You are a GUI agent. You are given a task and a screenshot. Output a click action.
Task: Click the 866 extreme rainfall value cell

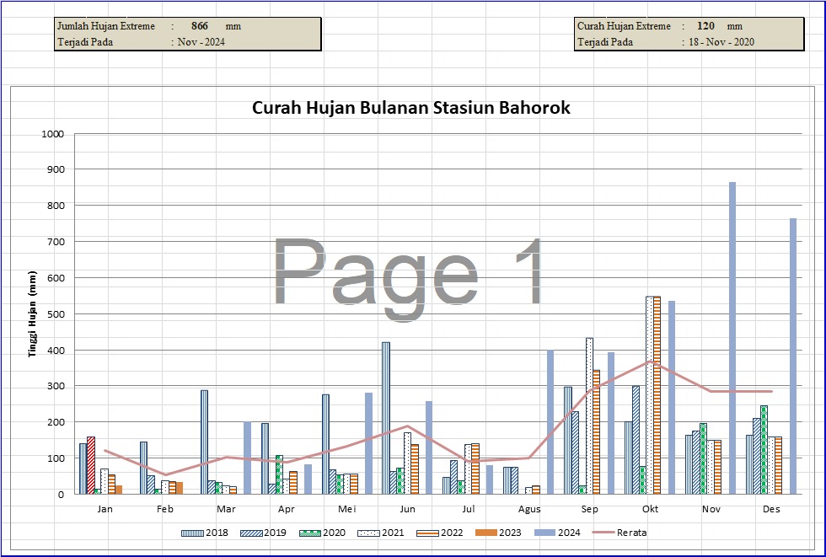coord(200,26)
